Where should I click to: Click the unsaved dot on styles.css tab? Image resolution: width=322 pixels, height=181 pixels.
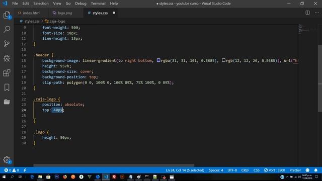point(114,13)
